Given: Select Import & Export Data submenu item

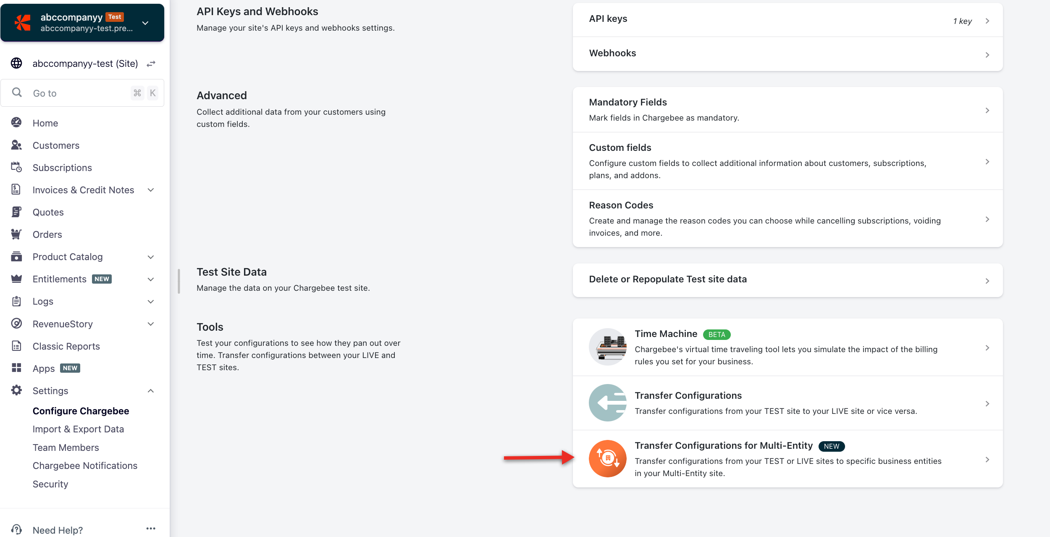Looking at the screenshot, I should 78,429.
